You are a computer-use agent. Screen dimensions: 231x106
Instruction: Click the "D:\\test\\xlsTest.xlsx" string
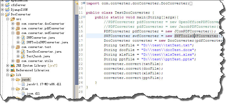[168, 55]
